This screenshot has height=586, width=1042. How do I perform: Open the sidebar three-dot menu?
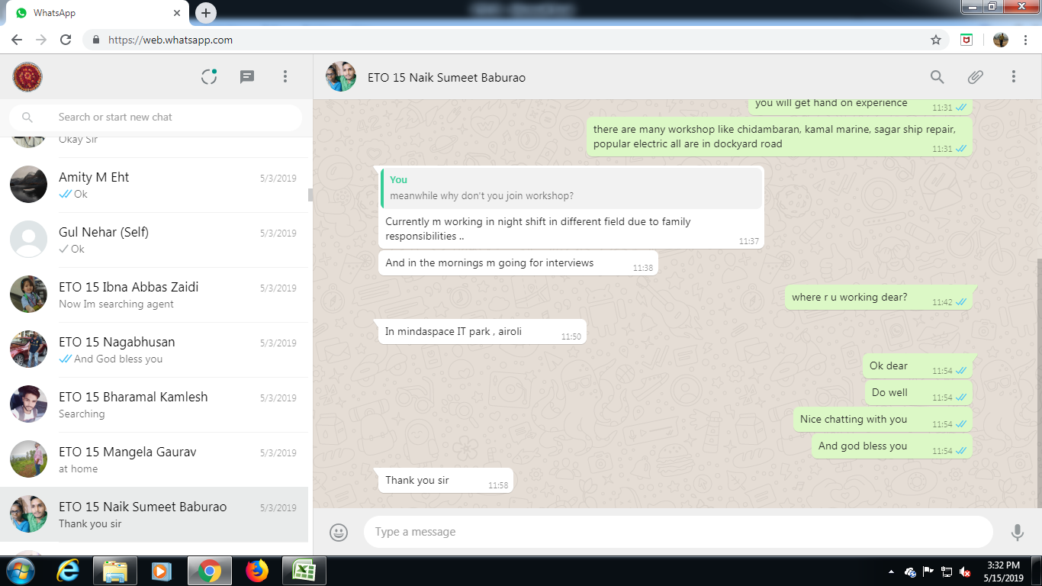(x=285, y=76)
